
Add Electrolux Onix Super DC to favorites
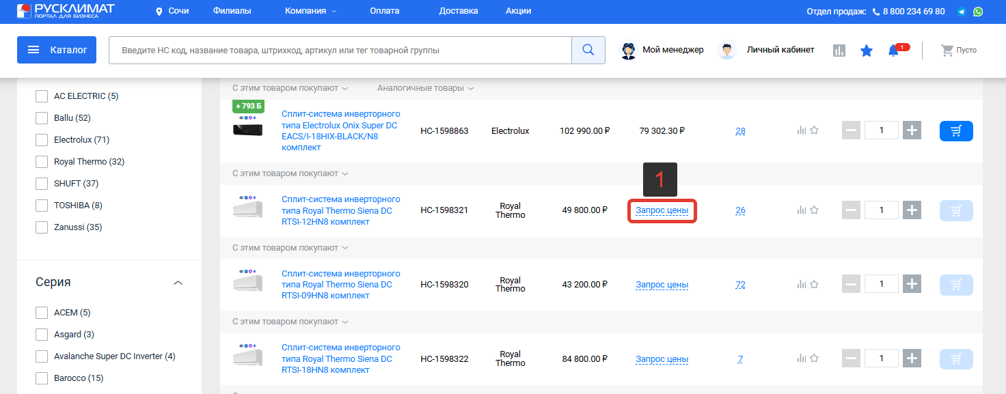814,130
